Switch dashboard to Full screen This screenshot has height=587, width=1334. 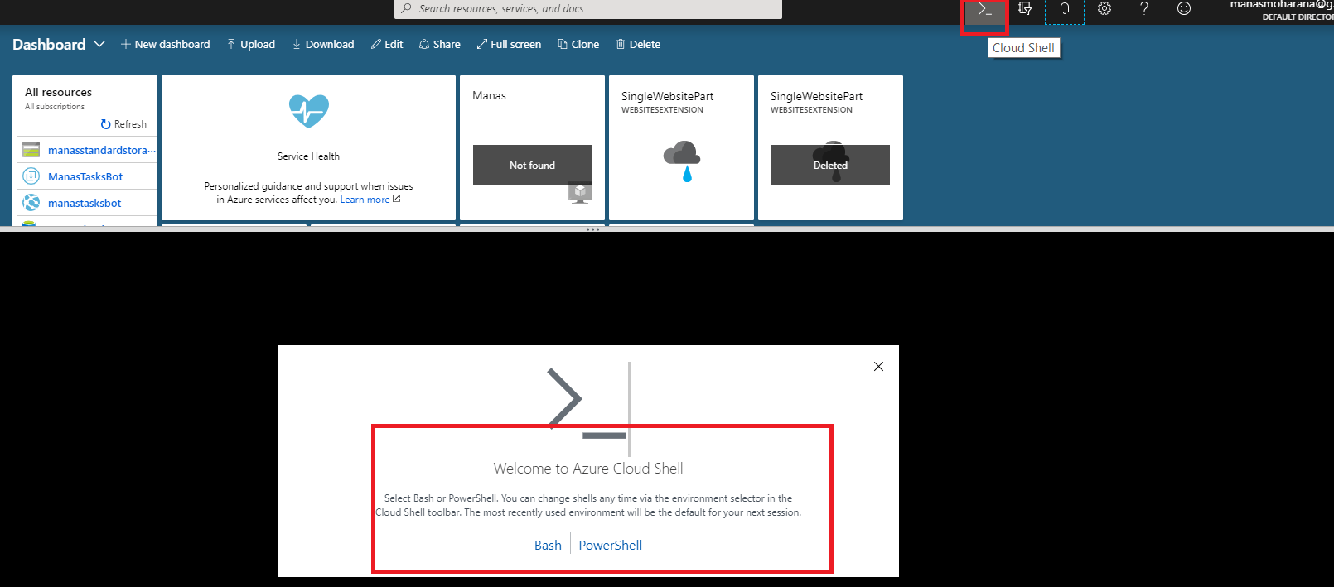[x=509, y=44]
